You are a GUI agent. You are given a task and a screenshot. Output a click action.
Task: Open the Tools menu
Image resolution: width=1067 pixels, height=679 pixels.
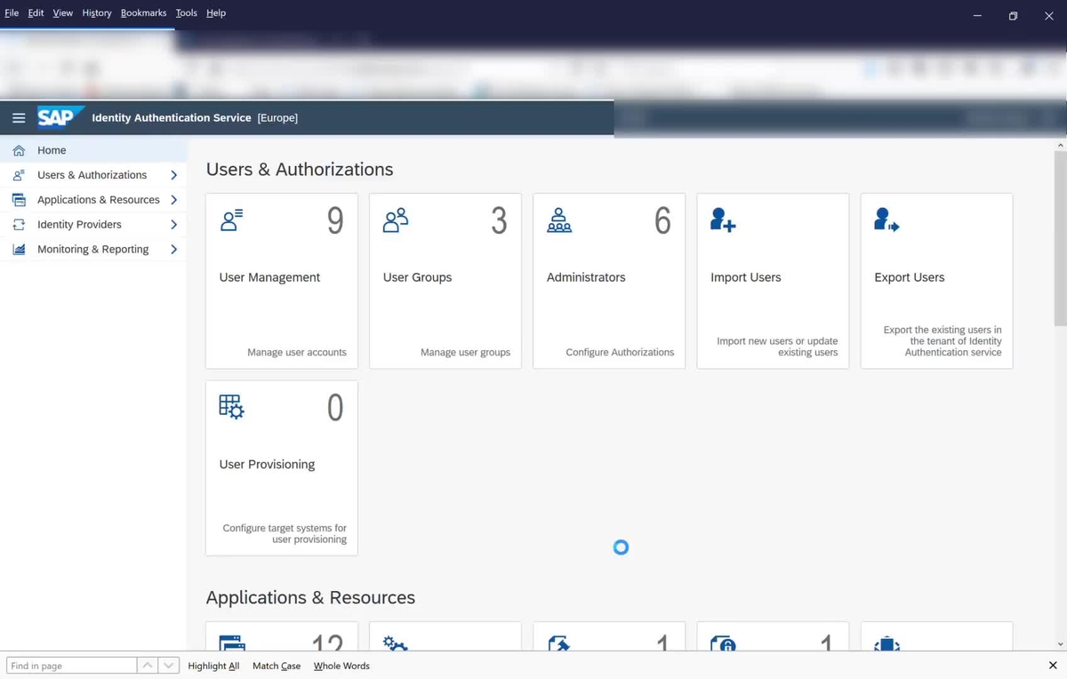[x=187, y=13]
